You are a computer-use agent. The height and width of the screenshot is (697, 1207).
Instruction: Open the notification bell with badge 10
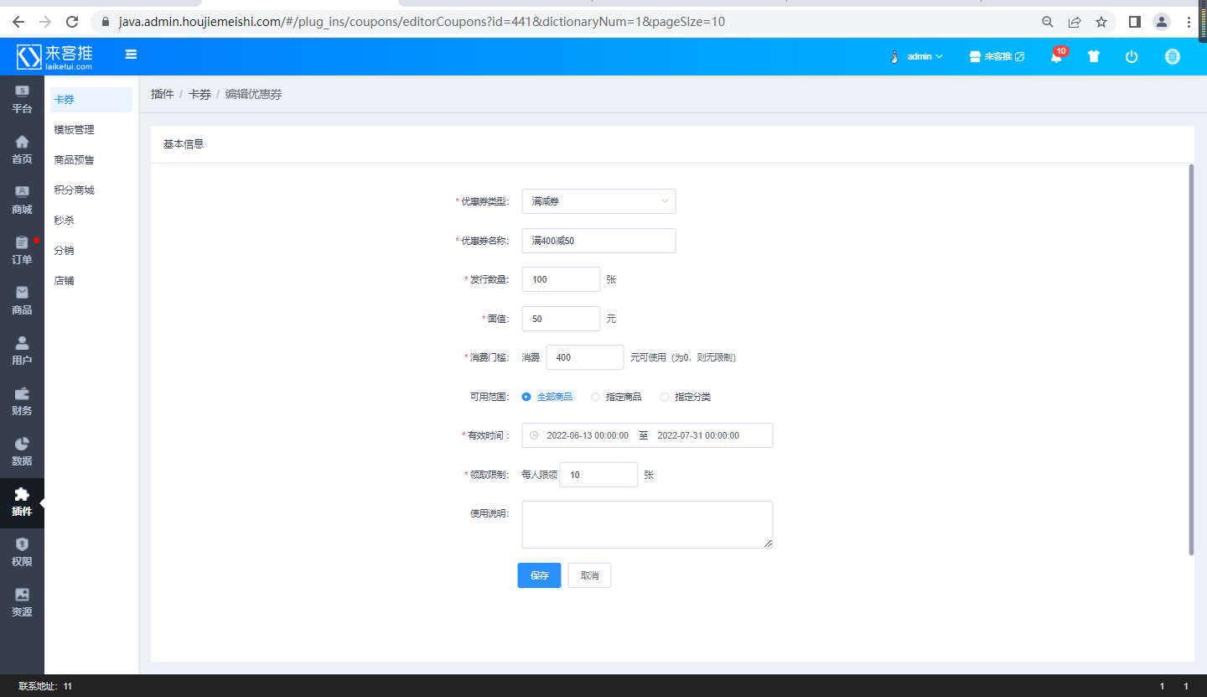[1058, 55]
